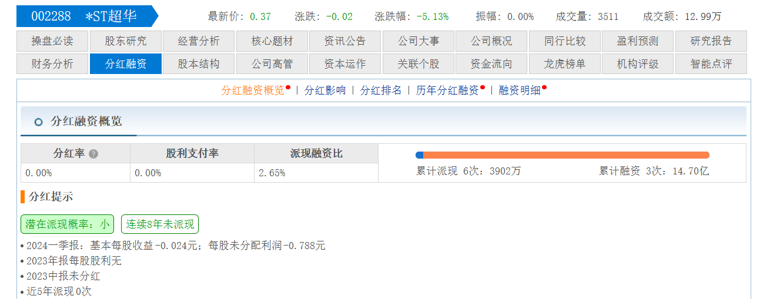The height and width of the screenshot is (299, 780).
Task: Go to 历年分红融资 link
Action: (447, 90)
